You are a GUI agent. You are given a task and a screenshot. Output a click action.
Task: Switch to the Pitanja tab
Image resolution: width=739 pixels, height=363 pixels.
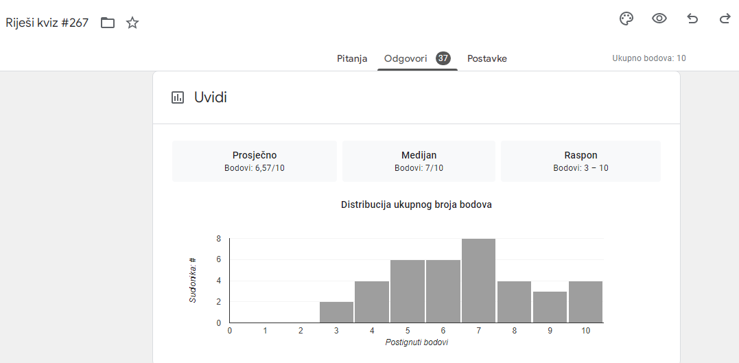pyautogui.click(x=352, y=59)
